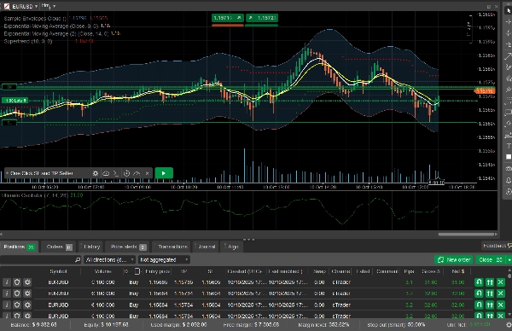
Task: Expand the Close 20 dropdown arrow
Action: point(509,260)
